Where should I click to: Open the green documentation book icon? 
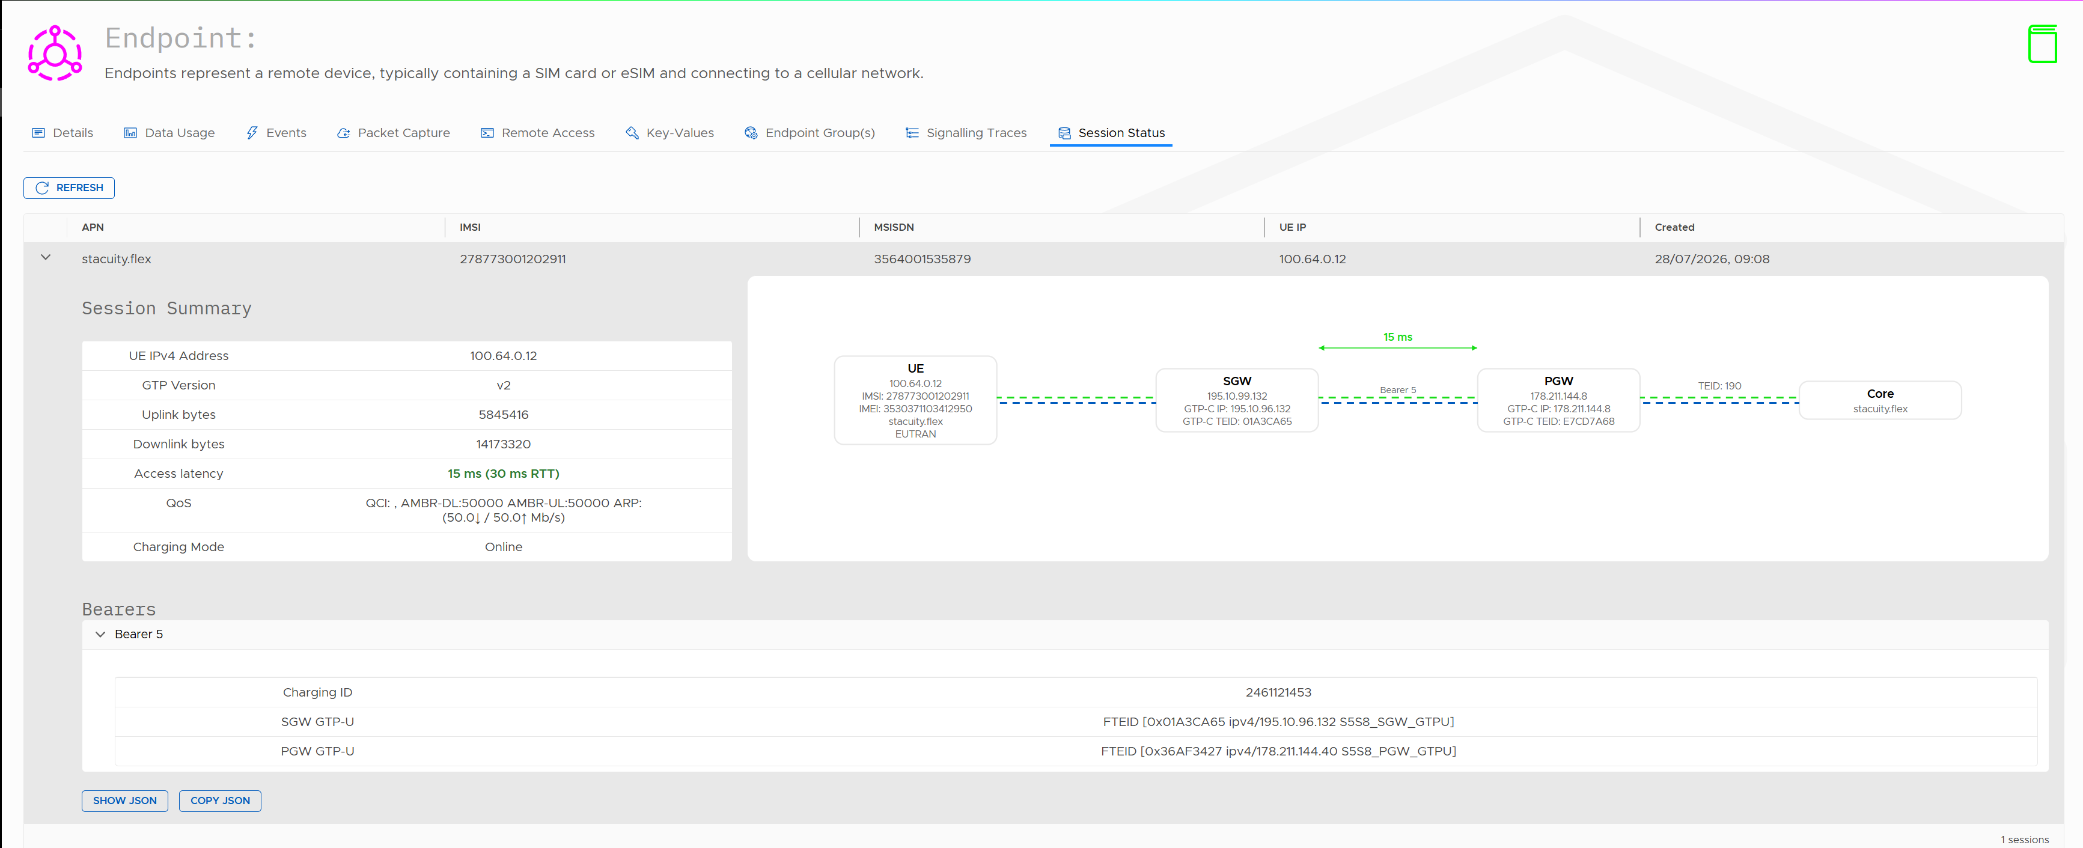[x=2042, y=44]
